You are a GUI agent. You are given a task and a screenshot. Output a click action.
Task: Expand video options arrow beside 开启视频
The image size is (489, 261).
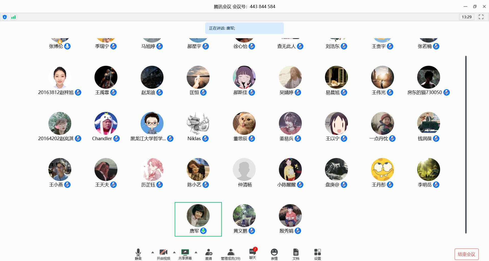coord(174,252)
